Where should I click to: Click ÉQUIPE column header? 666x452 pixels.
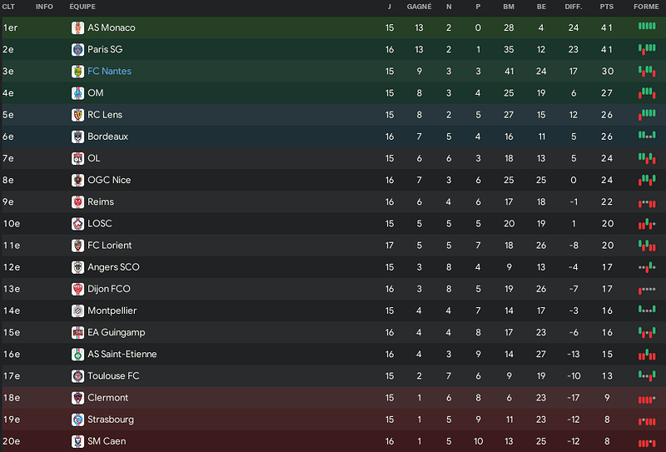82,7
